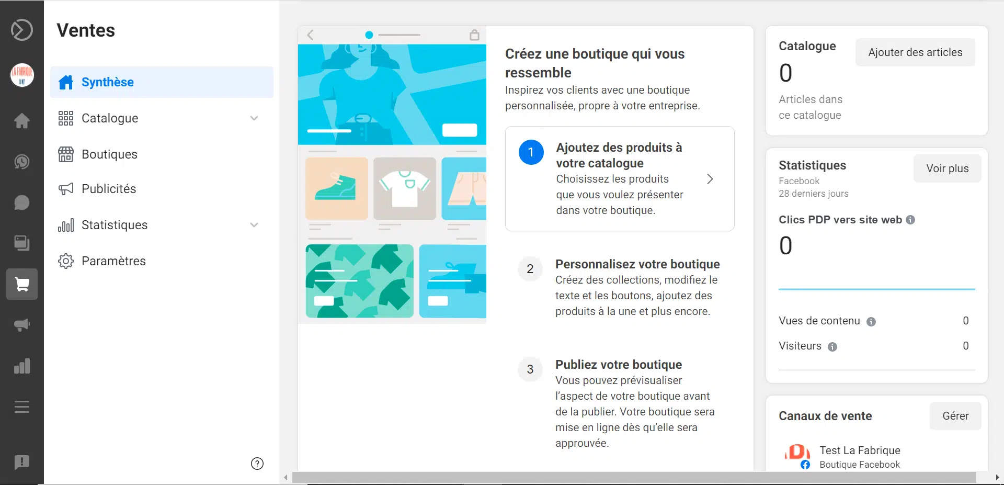Screen dimensions: 1004x485
Task: Expand the Catalogue sidebar section
Action: click(255, 118)
